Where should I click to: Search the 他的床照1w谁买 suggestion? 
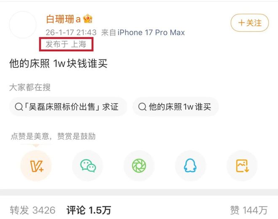(x=176, y=107)
